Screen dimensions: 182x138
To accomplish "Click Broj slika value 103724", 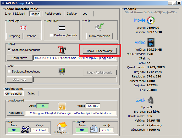I will click(x=152, y=85).
